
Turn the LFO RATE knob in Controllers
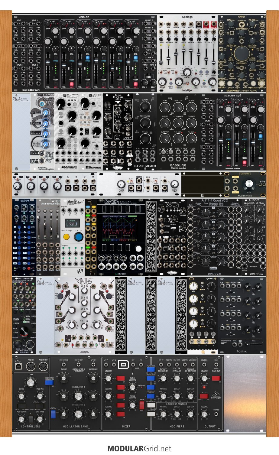40,419
